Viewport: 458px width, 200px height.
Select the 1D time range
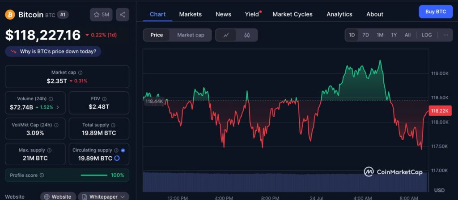coord(352,35)
